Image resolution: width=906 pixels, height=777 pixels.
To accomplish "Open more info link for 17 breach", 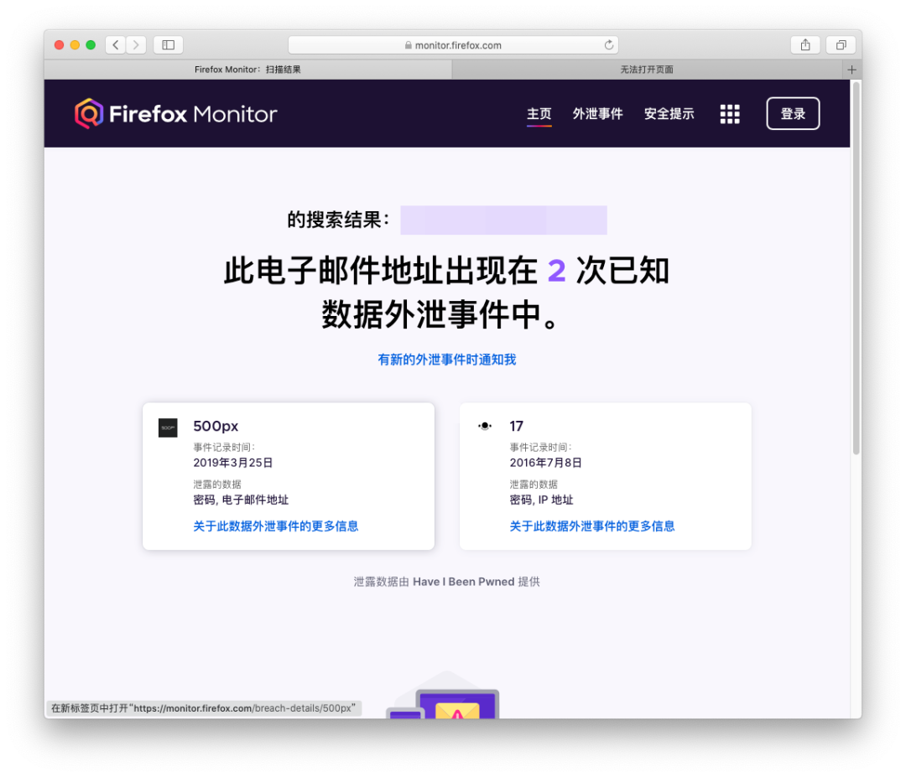I will tap(591, 526).
